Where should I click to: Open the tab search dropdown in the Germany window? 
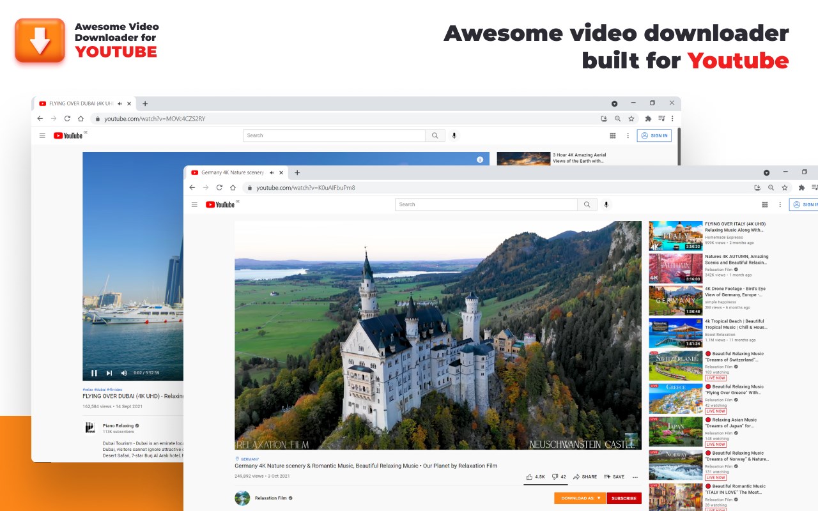click(x=766, y=172)
